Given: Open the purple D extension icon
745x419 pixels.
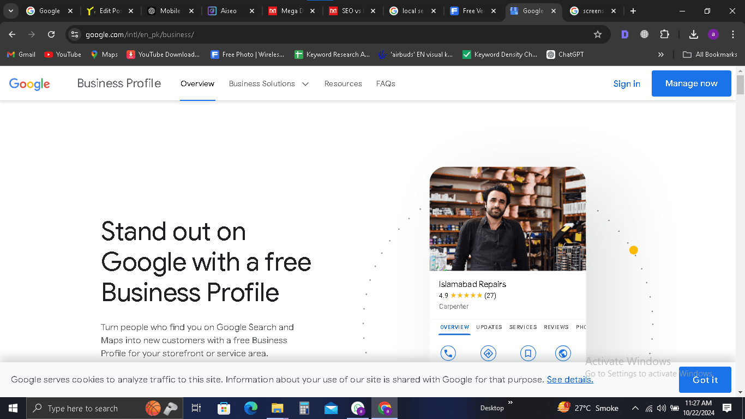Looking at the screenshot, I should [x=625, y=34].
